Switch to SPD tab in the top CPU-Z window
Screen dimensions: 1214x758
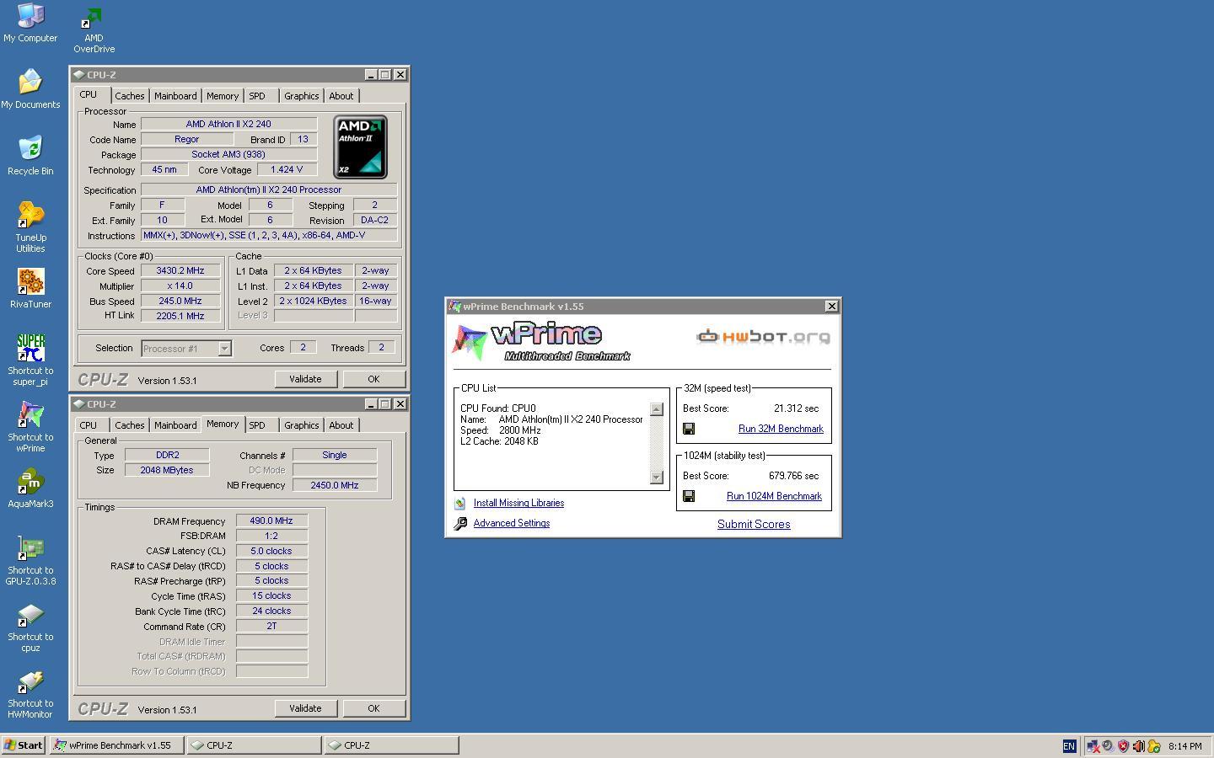pyautogui.click(x=257, y=96)
